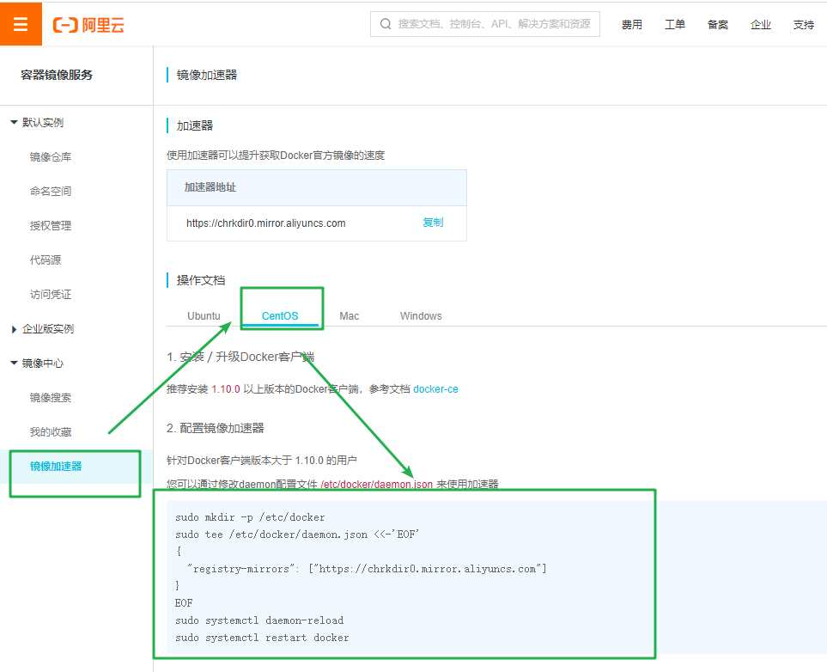Open the 工单 top menu
827x672 pixels.
tap(675, 25)
